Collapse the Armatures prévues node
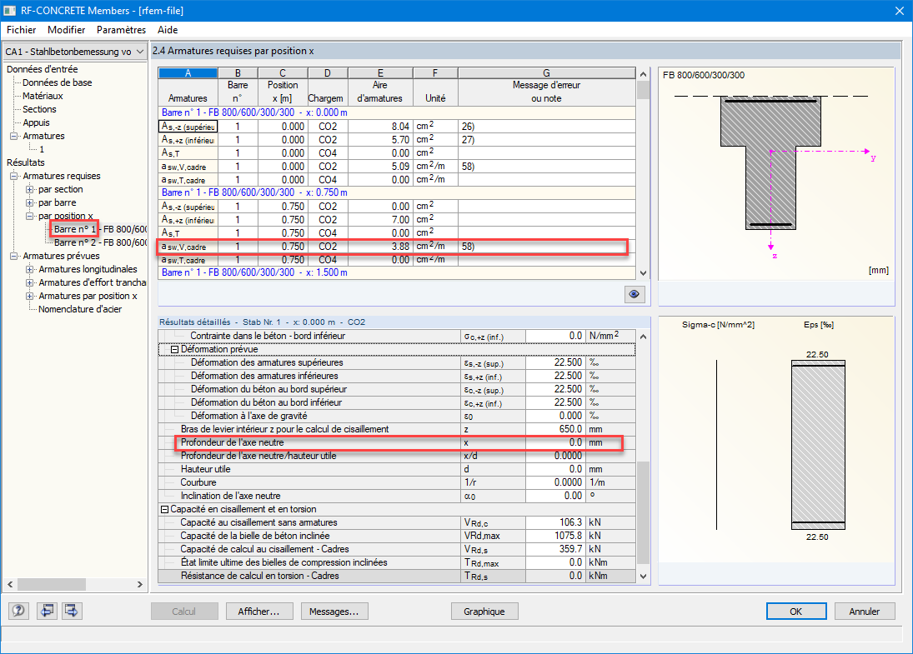The height and width of the screenshot is (654, 913). click(x=14, y=256)
